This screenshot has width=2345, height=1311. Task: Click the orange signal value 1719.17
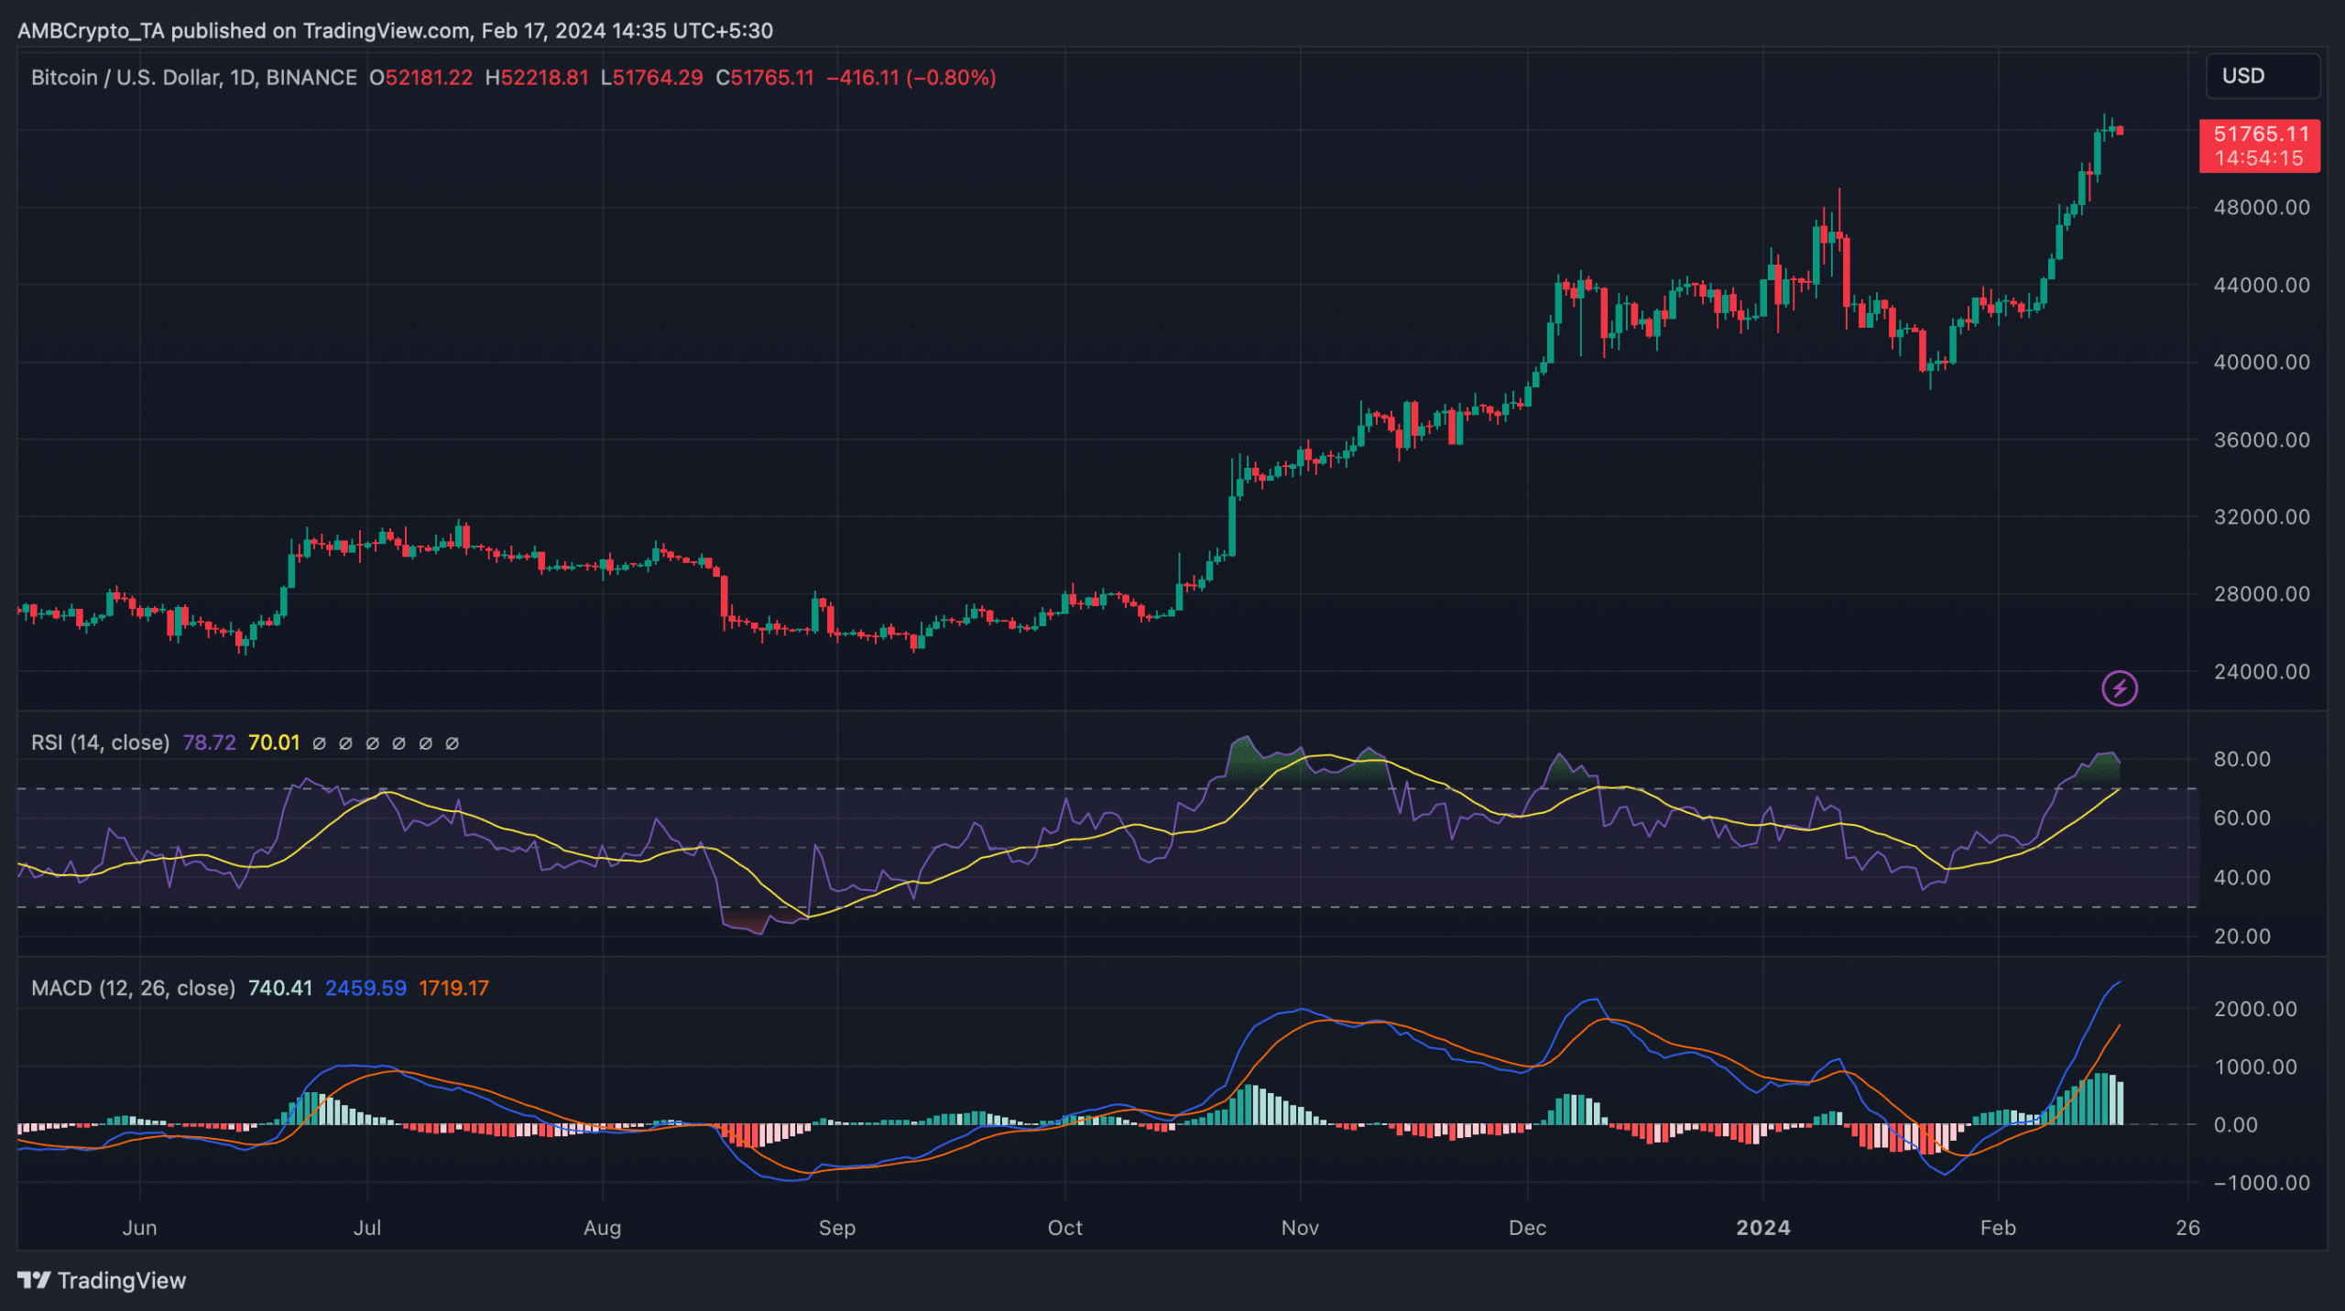coord(453,988)
